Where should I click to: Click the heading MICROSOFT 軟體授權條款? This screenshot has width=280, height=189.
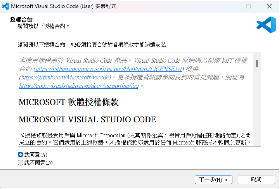(x=69, y=102)
